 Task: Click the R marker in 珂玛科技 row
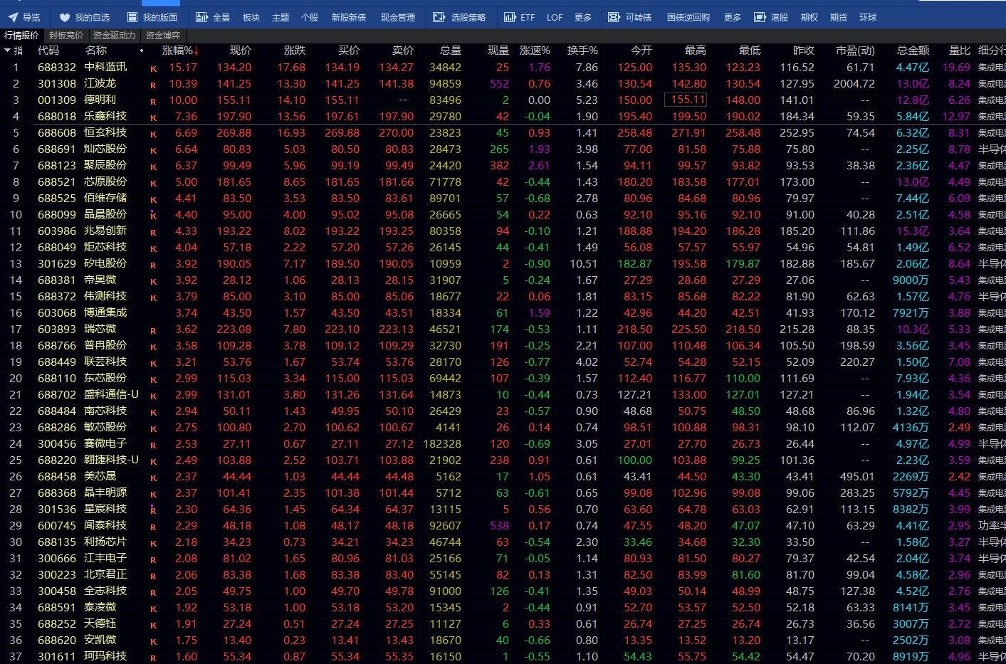click(x=153, y=658)
